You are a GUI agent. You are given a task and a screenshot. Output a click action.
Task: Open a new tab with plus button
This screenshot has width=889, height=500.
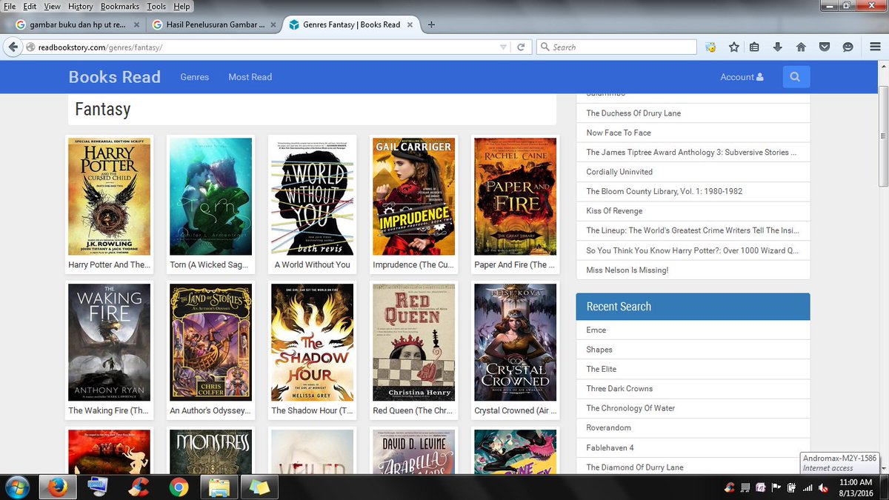click(432, 24)
